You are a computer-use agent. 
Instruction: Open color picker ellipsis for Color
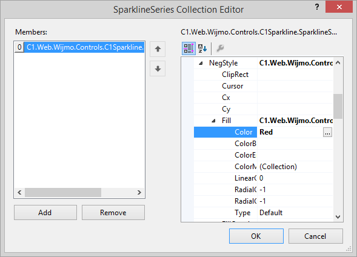pos(327,132)
